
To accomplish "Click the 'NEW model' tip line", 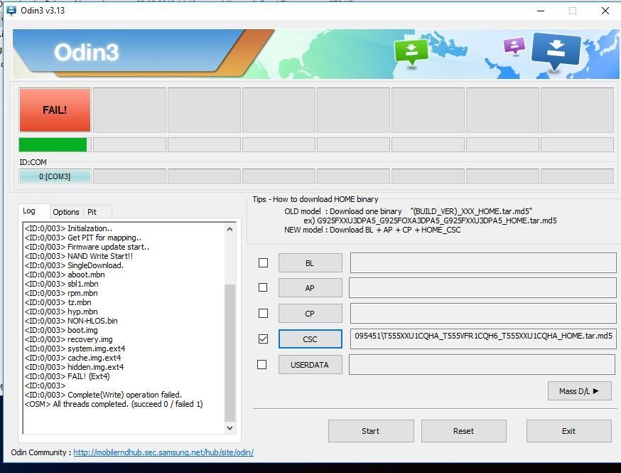I will coord(372,230).
